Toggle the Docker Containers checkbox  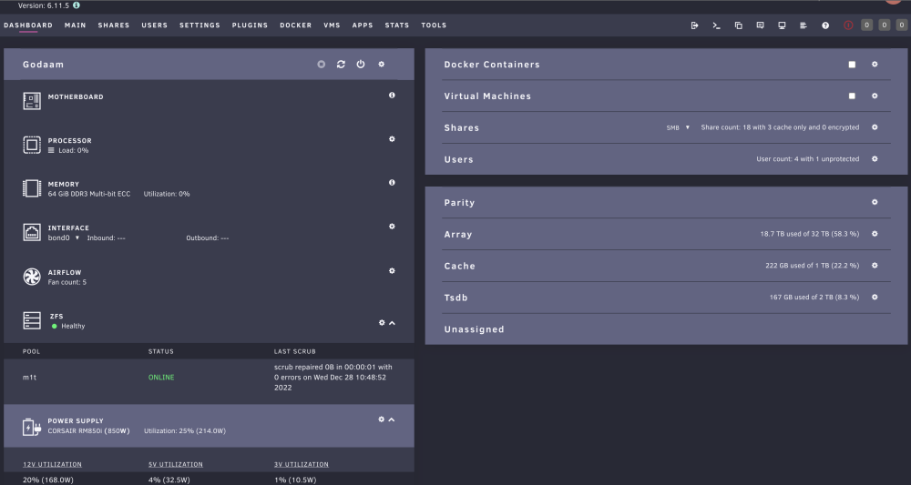point(852,65)
